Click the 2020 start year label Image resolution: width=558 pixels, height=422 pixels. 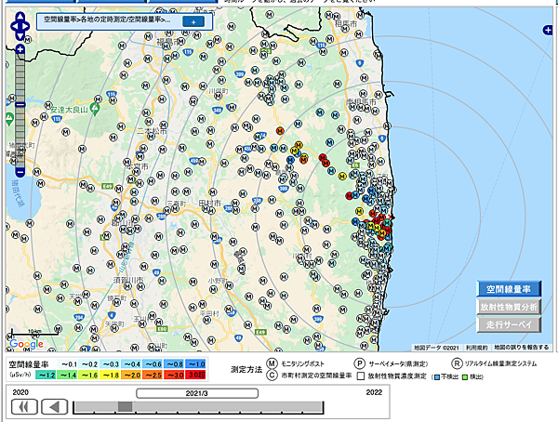tap(20, 392)
